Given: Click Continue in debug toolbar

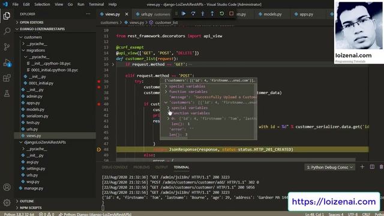Looking at the screenshot, I should point(184,14).
